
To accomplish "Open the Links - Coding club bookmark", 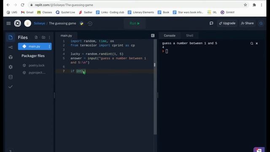I will (110, 12).
